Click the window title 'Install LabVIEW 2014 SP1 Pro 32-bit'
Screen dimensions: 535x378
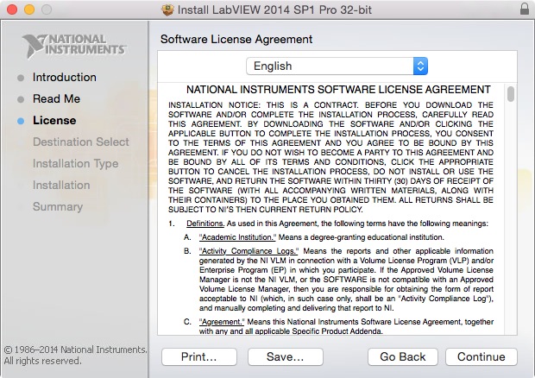click(x=274, y=9)
